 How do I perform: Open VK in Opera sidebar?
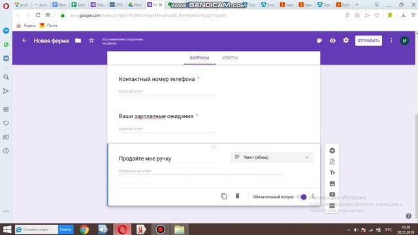[6, 58]
